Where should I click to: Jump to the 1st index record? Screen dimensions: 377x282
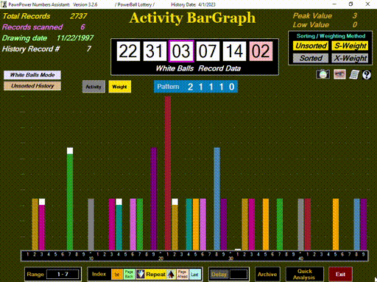pos(117,274)
